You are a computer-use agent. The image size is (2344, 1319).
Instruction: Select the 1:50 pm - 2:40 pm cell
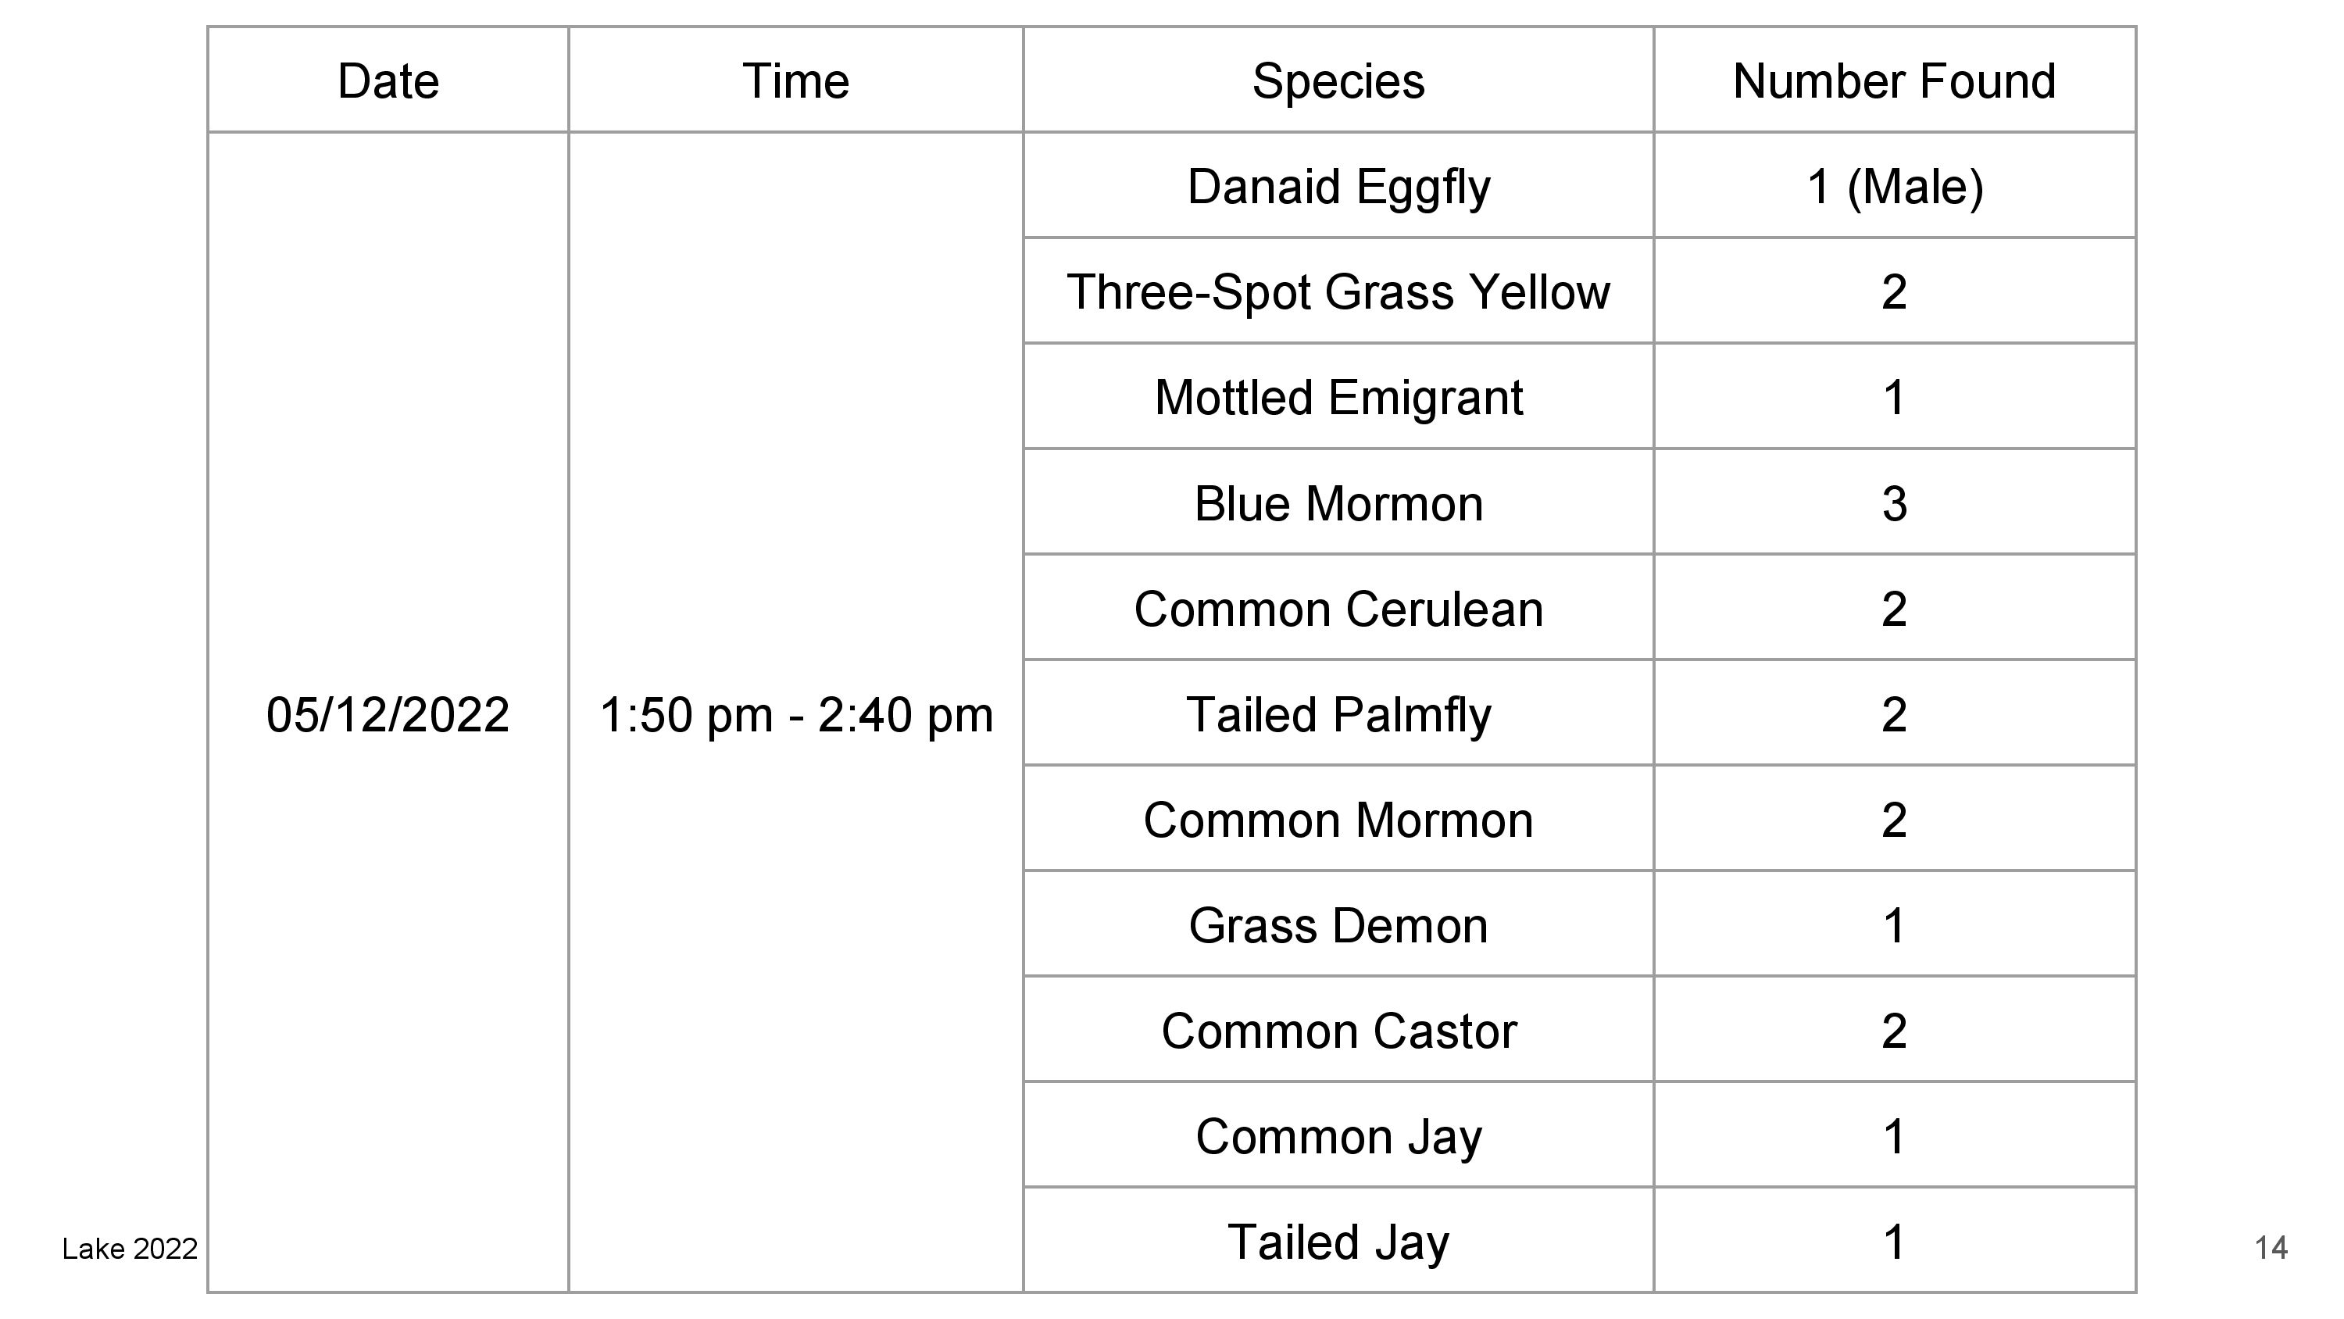coord(795,713)
